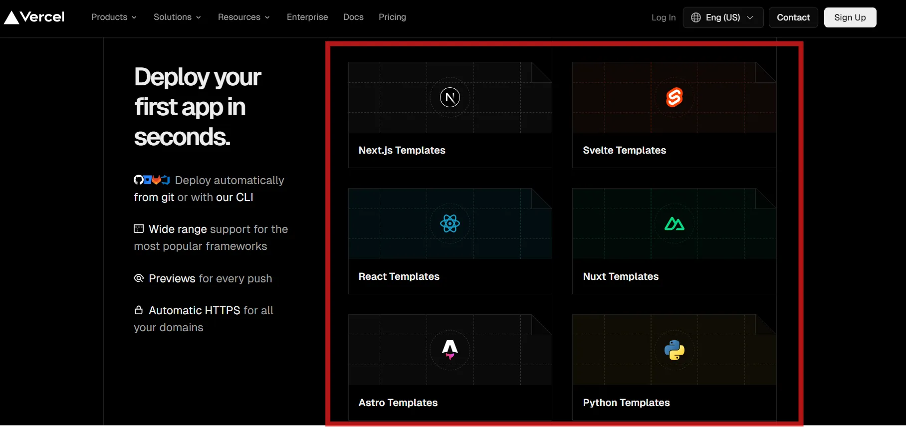Click the Next.js logo icon
Viewport: 906px width, 427px height.
pos(450,97)
